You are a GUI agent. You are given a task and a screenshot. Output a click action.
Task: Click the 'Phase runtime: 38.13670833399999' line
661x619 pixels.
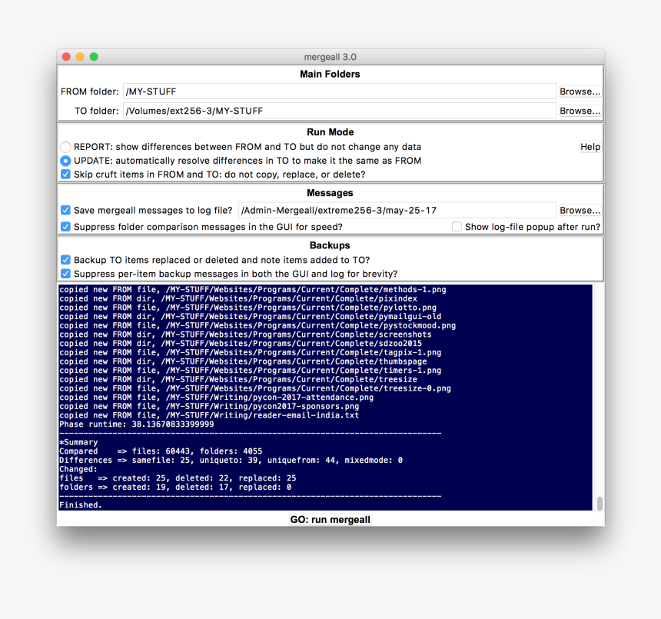137,424
